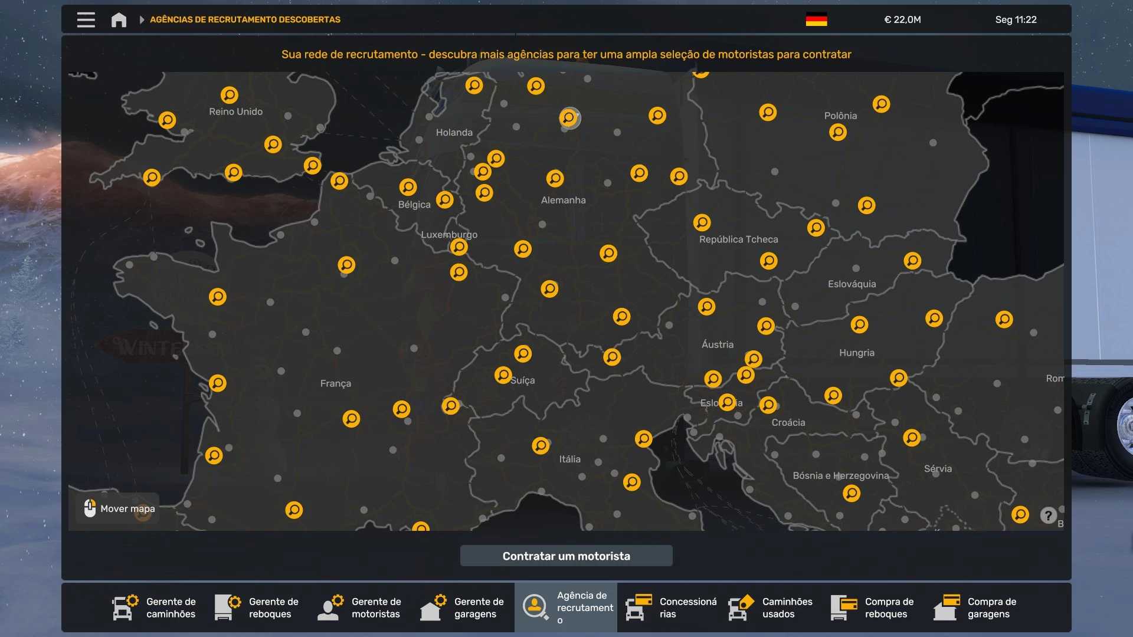
Task: Select agency marker above República Tcheca label
Action: 702,222
